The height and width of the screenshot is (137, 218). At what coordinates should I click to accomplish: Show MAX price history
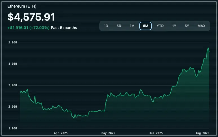(201, 26)
